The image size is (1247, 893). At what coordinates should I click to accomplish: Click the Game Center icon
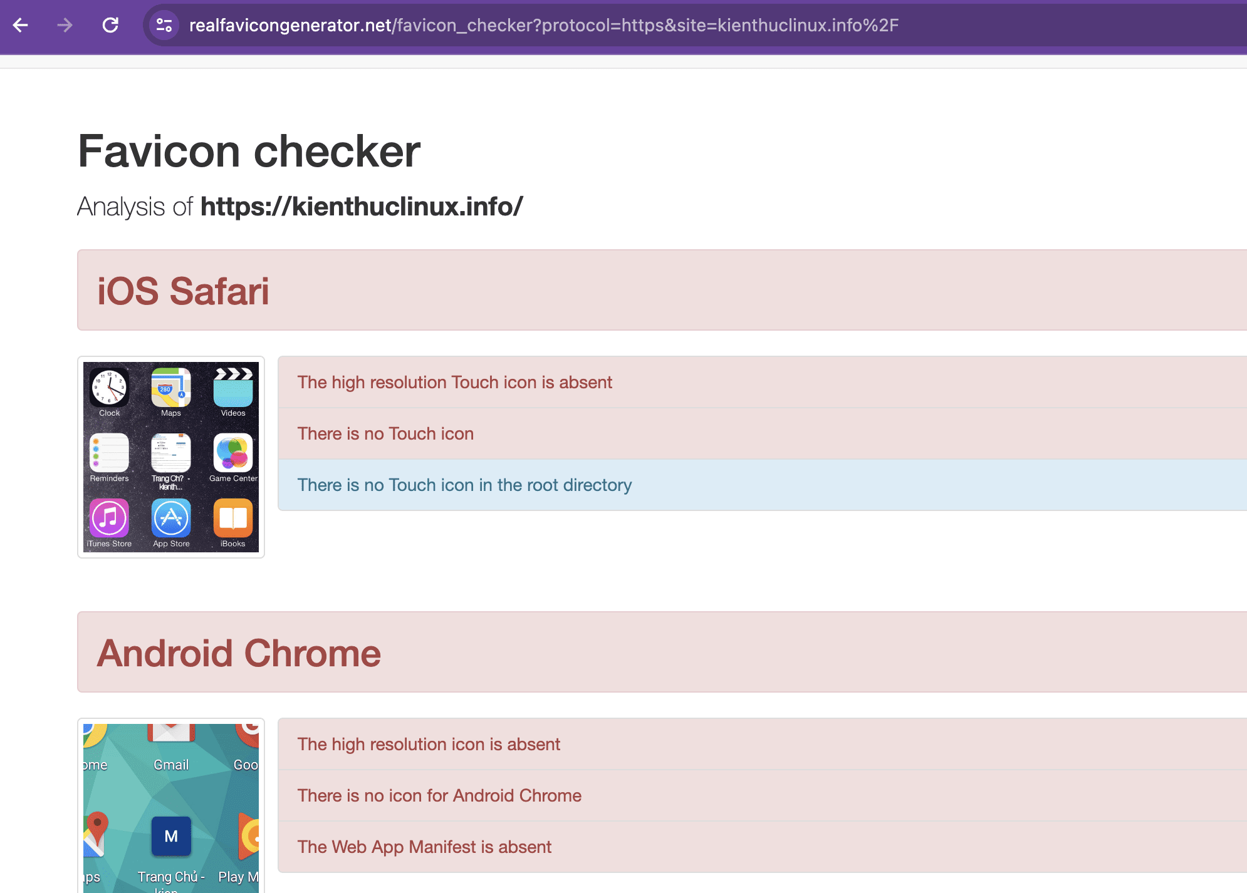coord(233,453)
